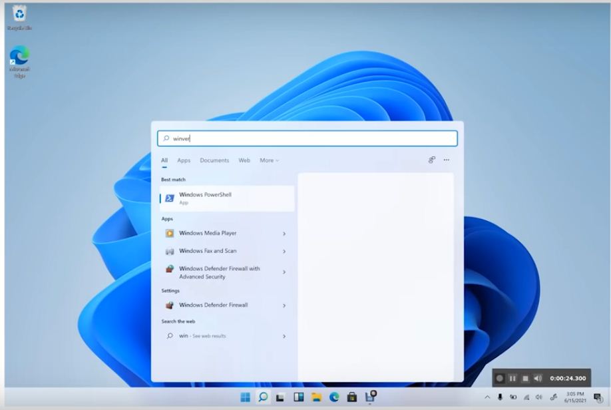This screenshot has height=410, width=611.
Task: Click the Defender Firewall Advanced Security icon
Action: pos(170,268)
